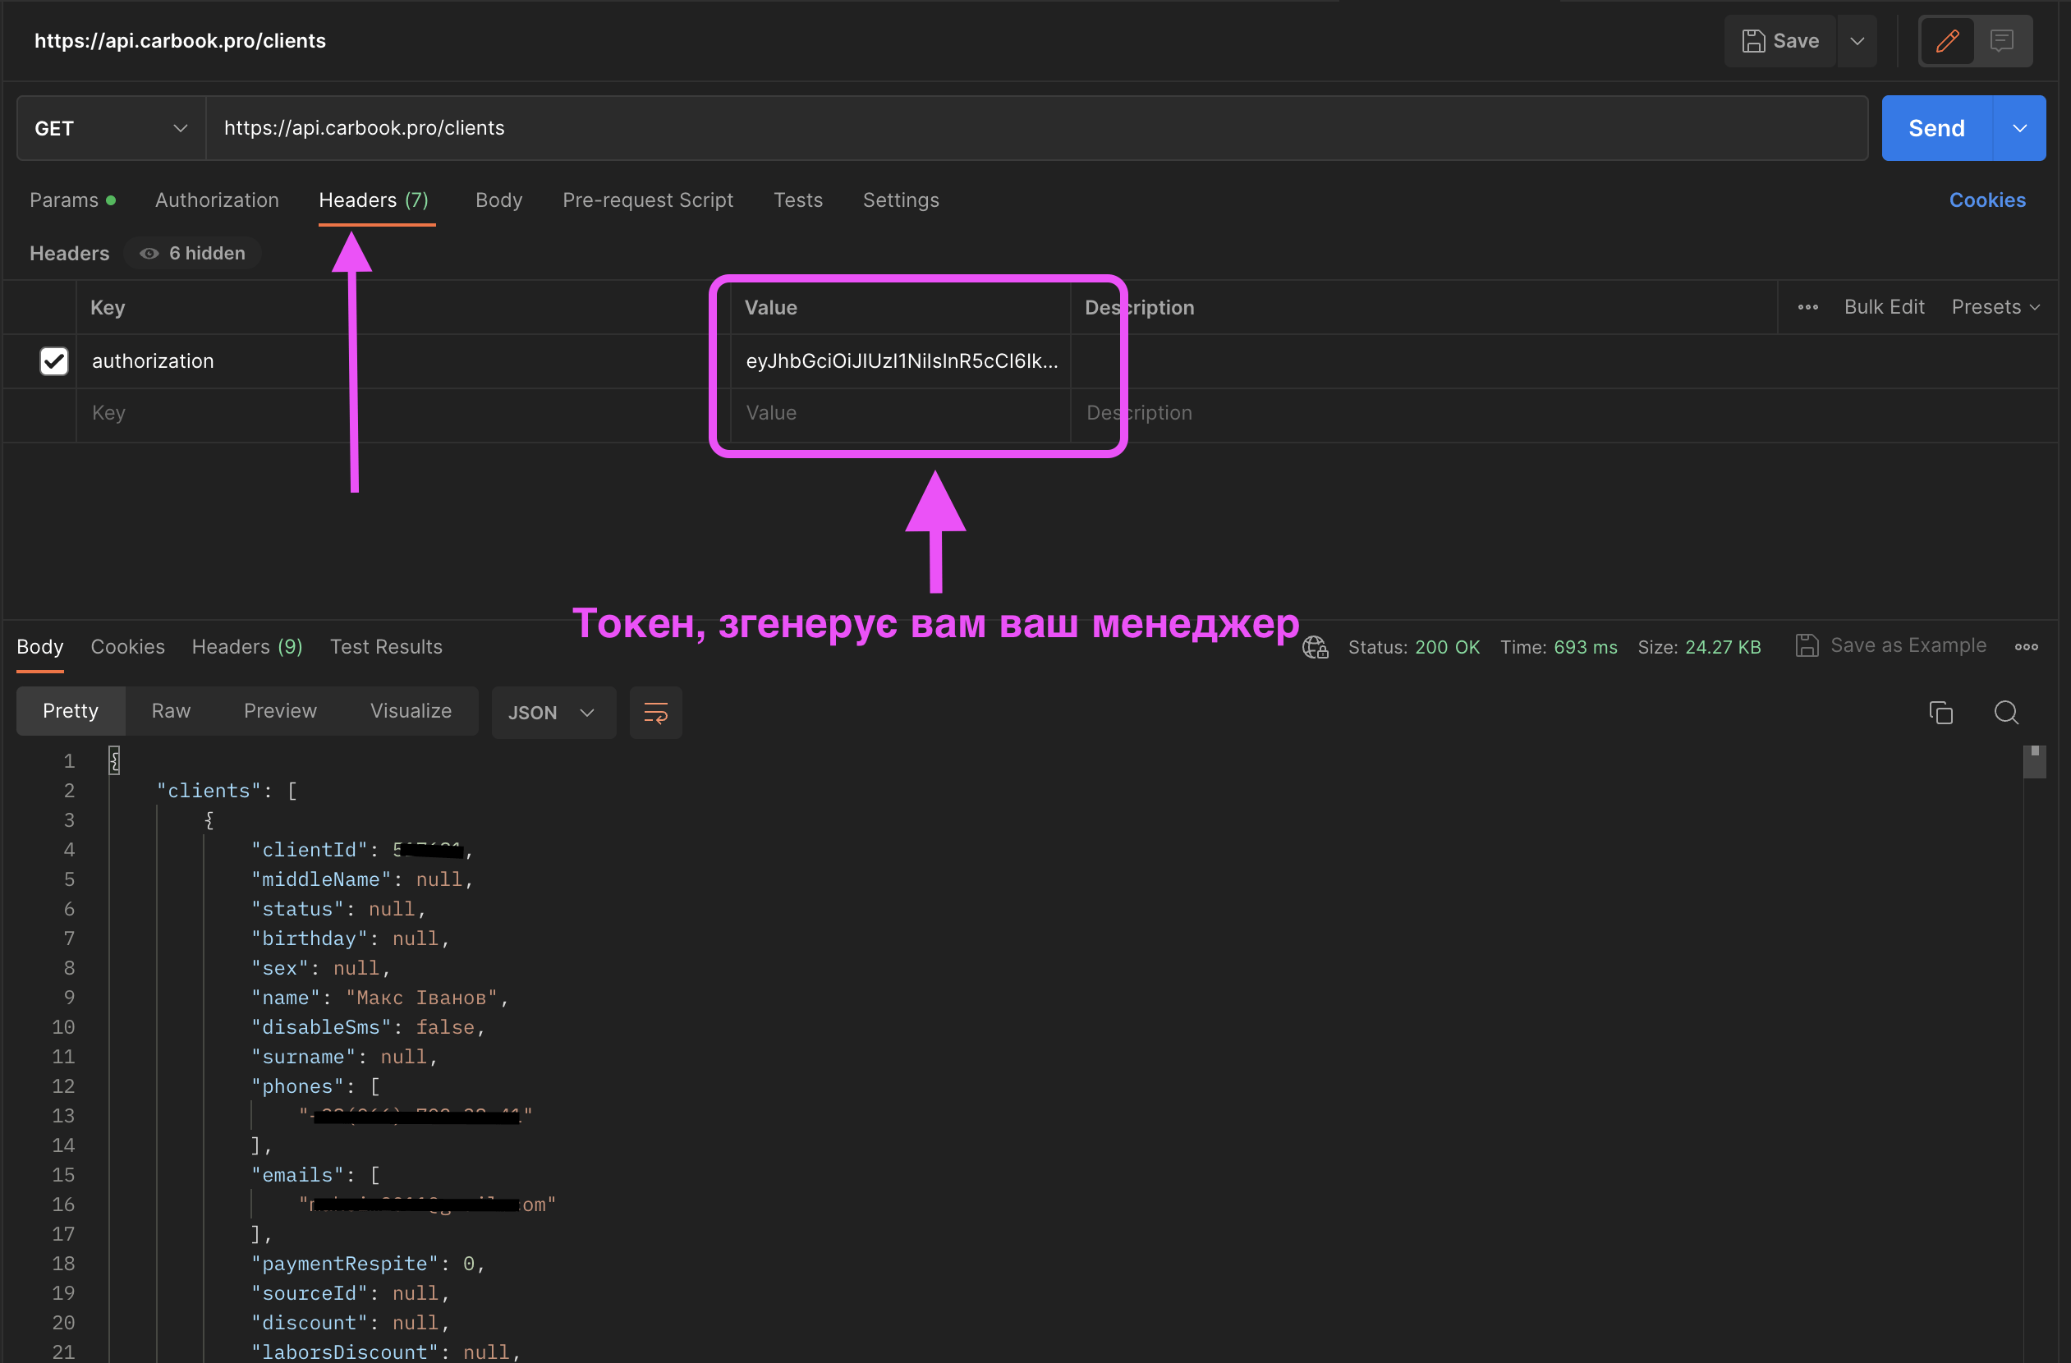Toggle word wrap icon in response

click(x=655, y=713)
